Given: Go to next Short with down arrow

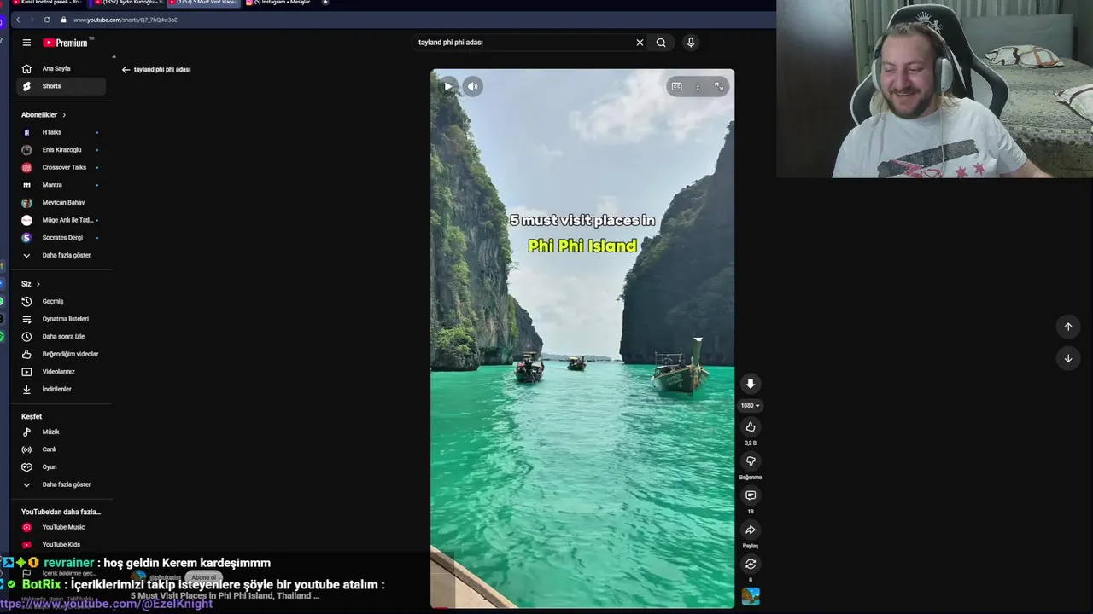Looking at the screenshot, I should (x=1067, y=359).
